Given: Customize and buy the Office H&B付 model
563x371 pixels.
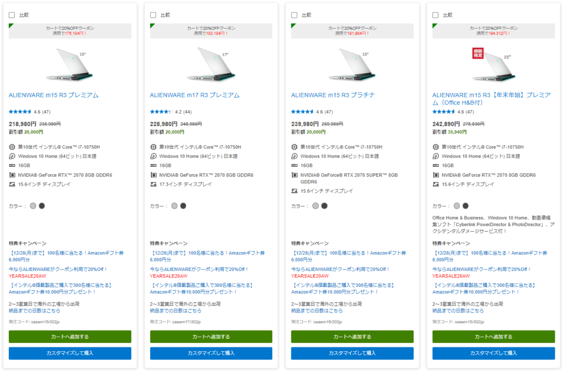Looking at the screenshot, I should click(x=494, y=353).
